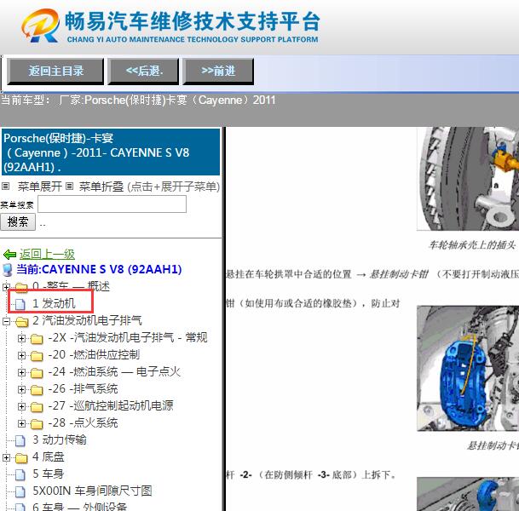The height and width of the screenshot is (511, 519).
Task: Select -28 点火系统 label
Action: click(83, 422)
